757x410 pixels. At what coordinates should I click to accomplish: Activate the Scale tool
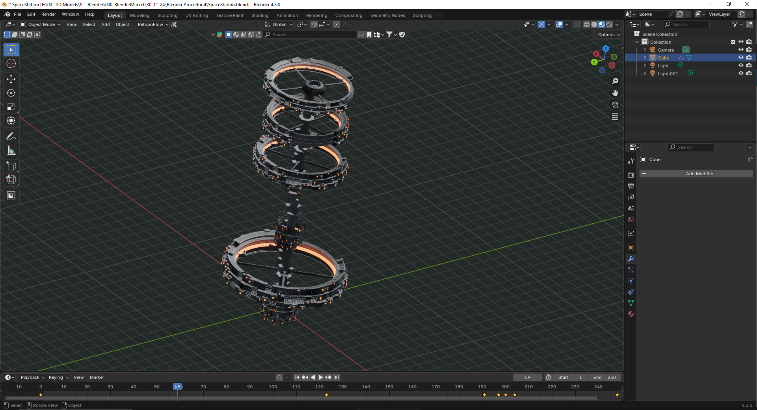[11, 107]
